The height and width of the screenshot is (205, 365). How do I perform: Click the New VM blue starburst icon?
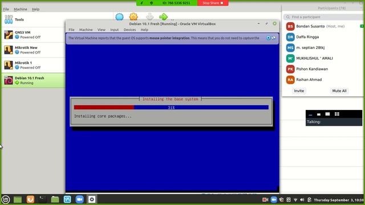[119, 17]
